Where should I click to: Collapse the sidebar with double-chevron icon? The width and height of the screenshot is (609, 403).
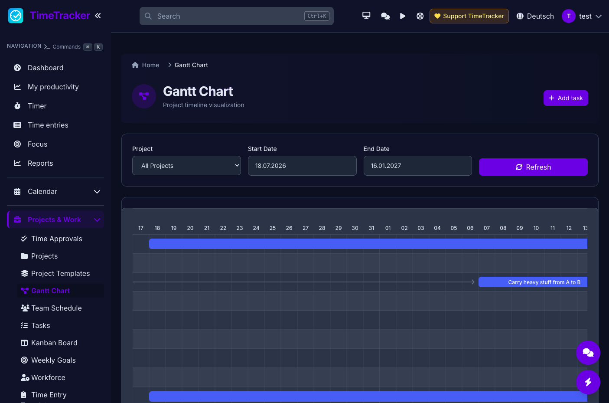point(98,16)
